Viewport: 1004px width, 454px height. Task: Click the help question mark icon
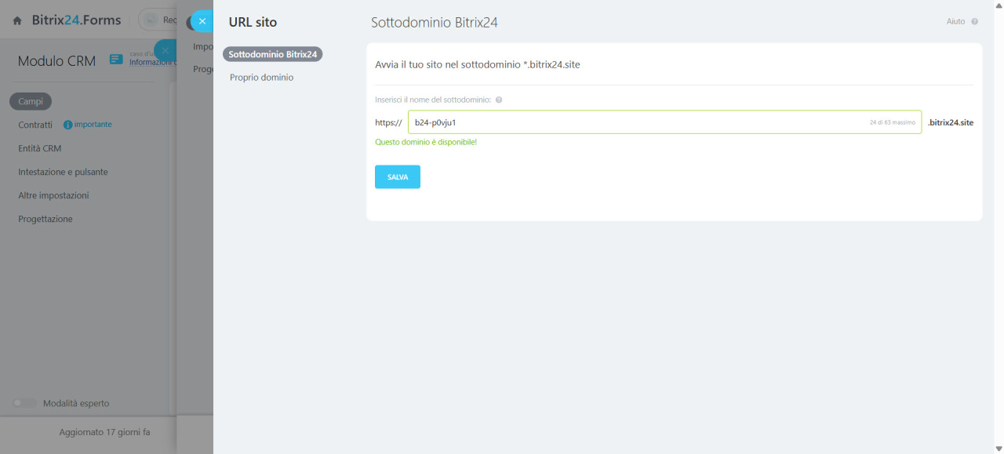point(975,22)
